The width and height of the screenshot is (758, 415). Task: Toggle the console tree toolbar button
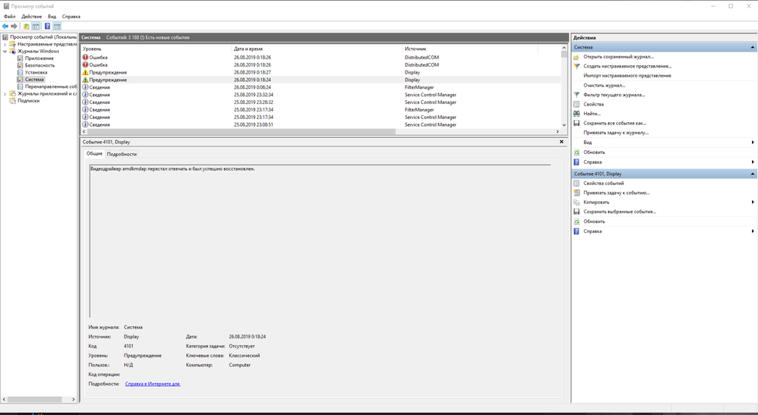36,26
